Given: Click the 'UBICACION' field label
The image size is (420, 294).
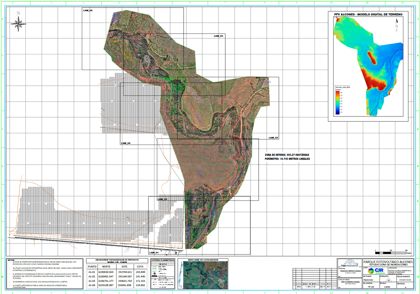Looking at the screenshot, I should tap(392, 268).
